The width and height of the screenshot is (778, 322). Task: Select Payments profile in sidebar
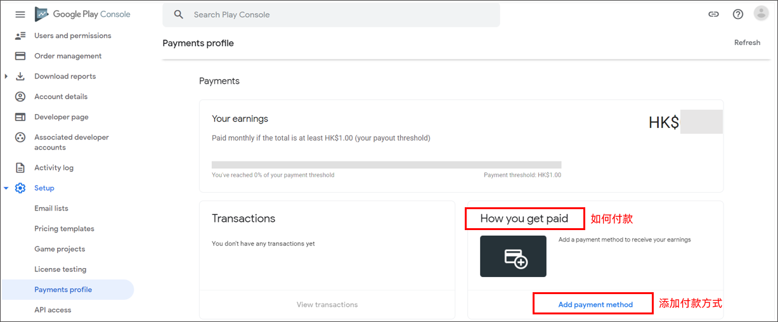click(x=63, y=290)
